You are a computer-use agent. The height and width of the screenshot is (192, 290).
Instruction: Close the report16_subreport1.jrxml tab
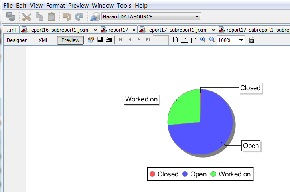(x=95, y=30)
